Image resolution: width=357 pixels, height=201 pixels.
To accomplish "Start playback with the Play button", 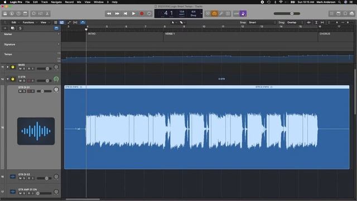I will tap(134, 13).
